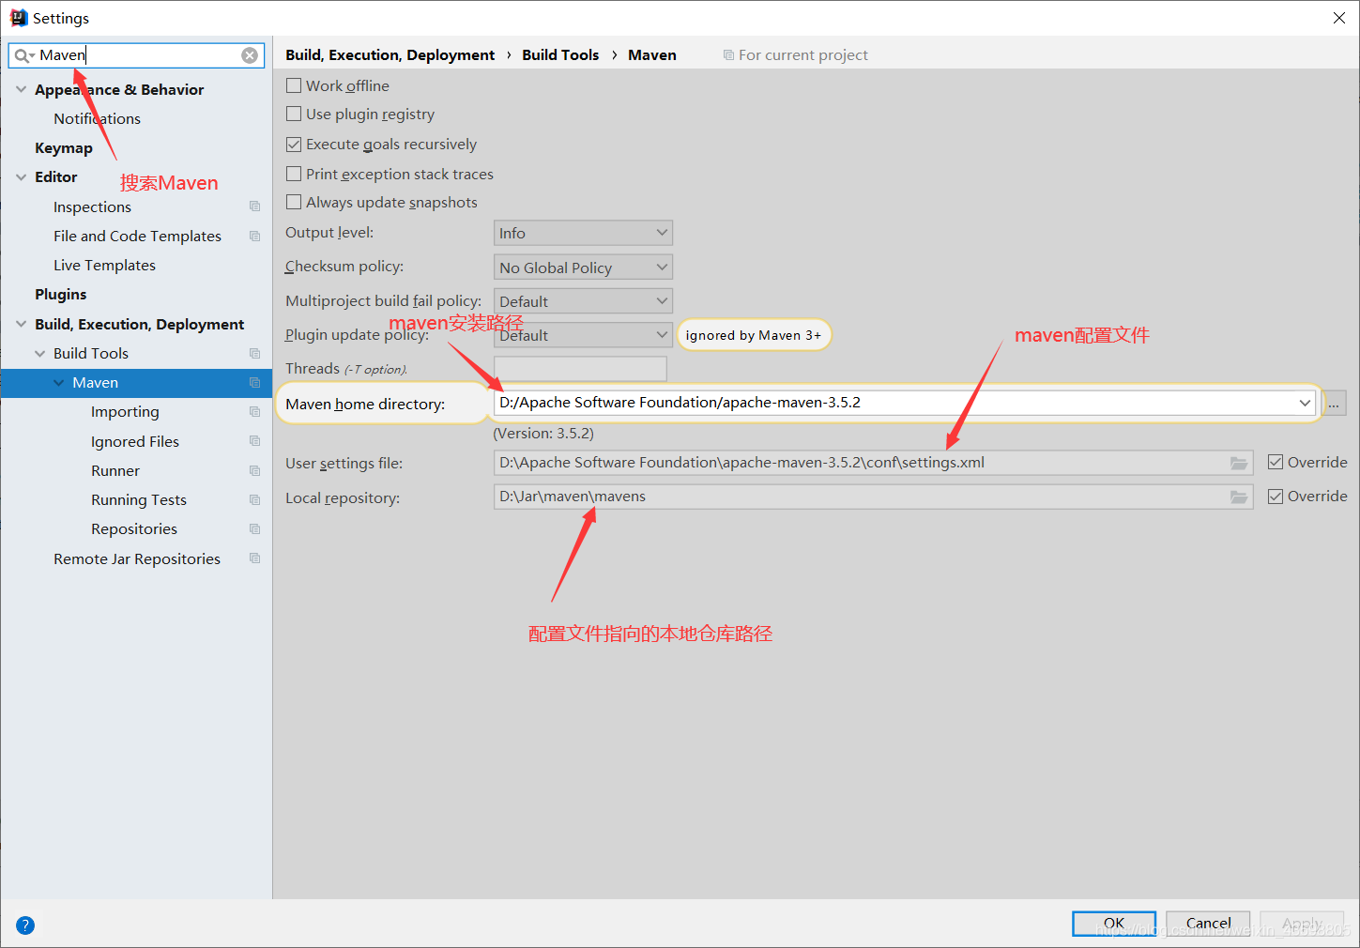Collapse Appearance & Behavior section

[21, 89]
